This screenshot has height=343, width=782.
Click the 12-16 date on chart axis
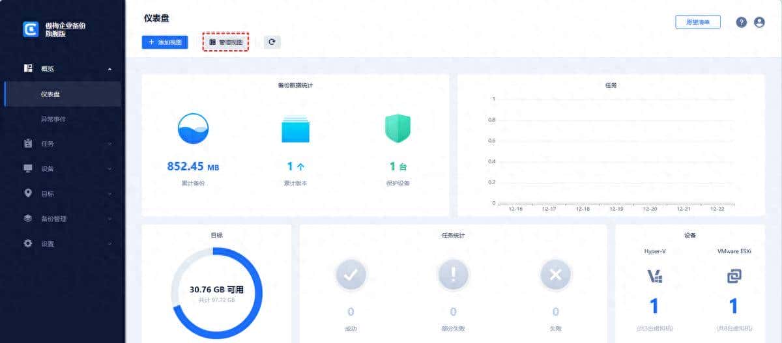click(x=516, y=209)
